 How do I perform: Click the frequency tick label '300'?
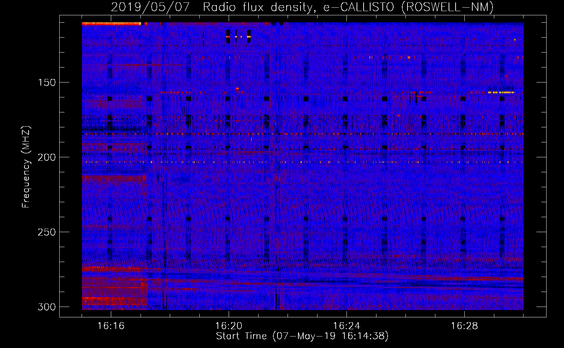(x=47, y=307)
